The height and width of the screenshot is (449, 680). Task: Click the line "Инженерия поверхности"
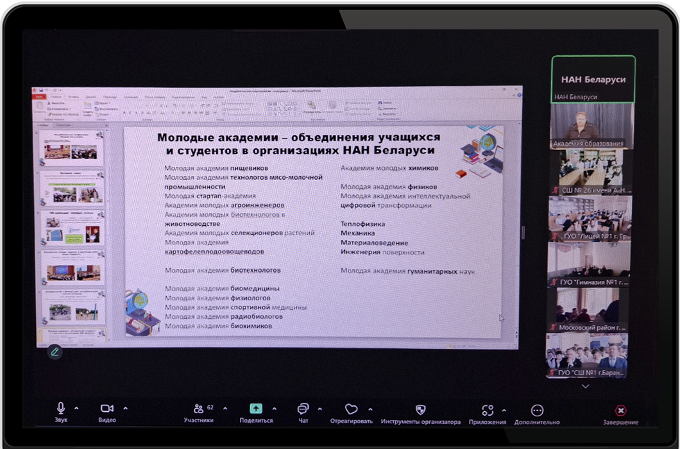pyautogui.click(x=382, y=252)
